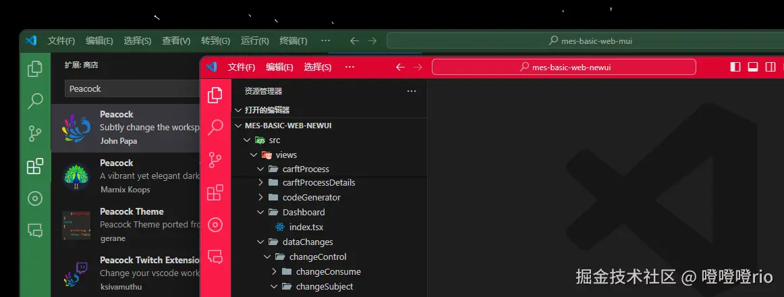
Task: Collapse the 打开的编辑器 section
Action: pyautogui.click(x=238, y=110)
